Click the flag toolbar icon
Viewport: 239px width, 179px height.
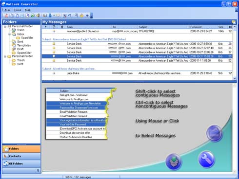(76, 16)
